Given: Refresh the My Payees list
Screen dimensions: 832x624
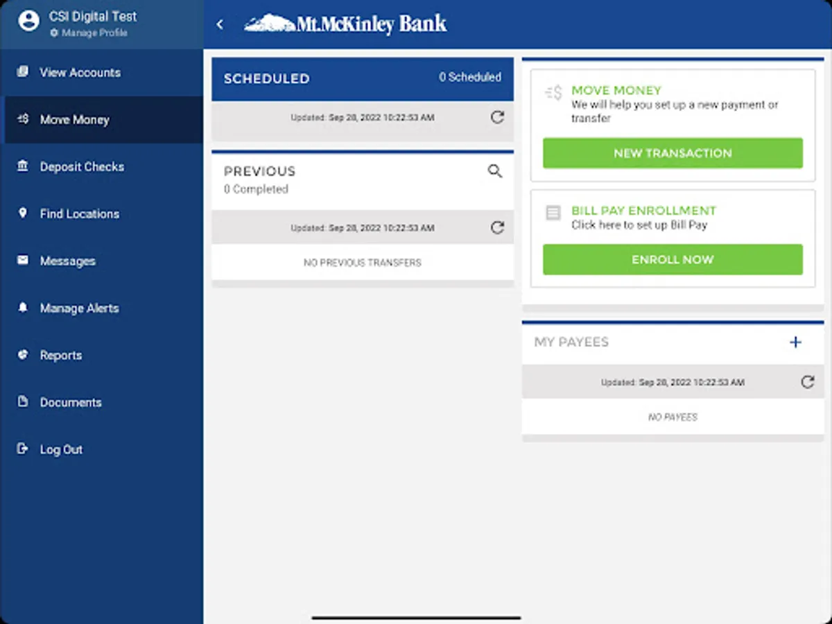Looking at the screenshot, I should tap(808, 382).
